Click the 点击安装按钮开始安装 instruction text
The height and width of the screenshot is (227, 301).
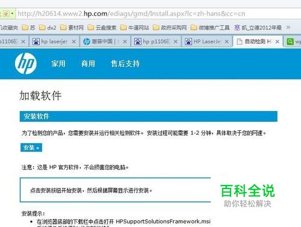point(91,190)
